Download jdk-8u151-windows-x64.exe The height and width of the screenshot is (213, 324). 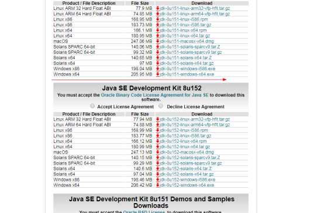[187, 74]
